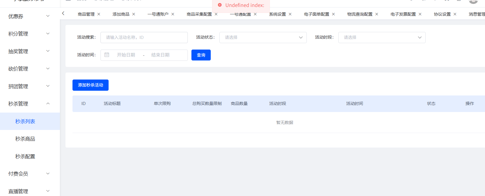The height and width of the screenshot is (196, 485).
Task: Close the 商品管理 tab
Action: [x=99, y=14]
